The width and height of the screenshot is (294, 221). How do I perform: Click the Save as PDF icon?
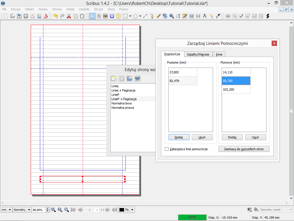[x=45, y=16]
